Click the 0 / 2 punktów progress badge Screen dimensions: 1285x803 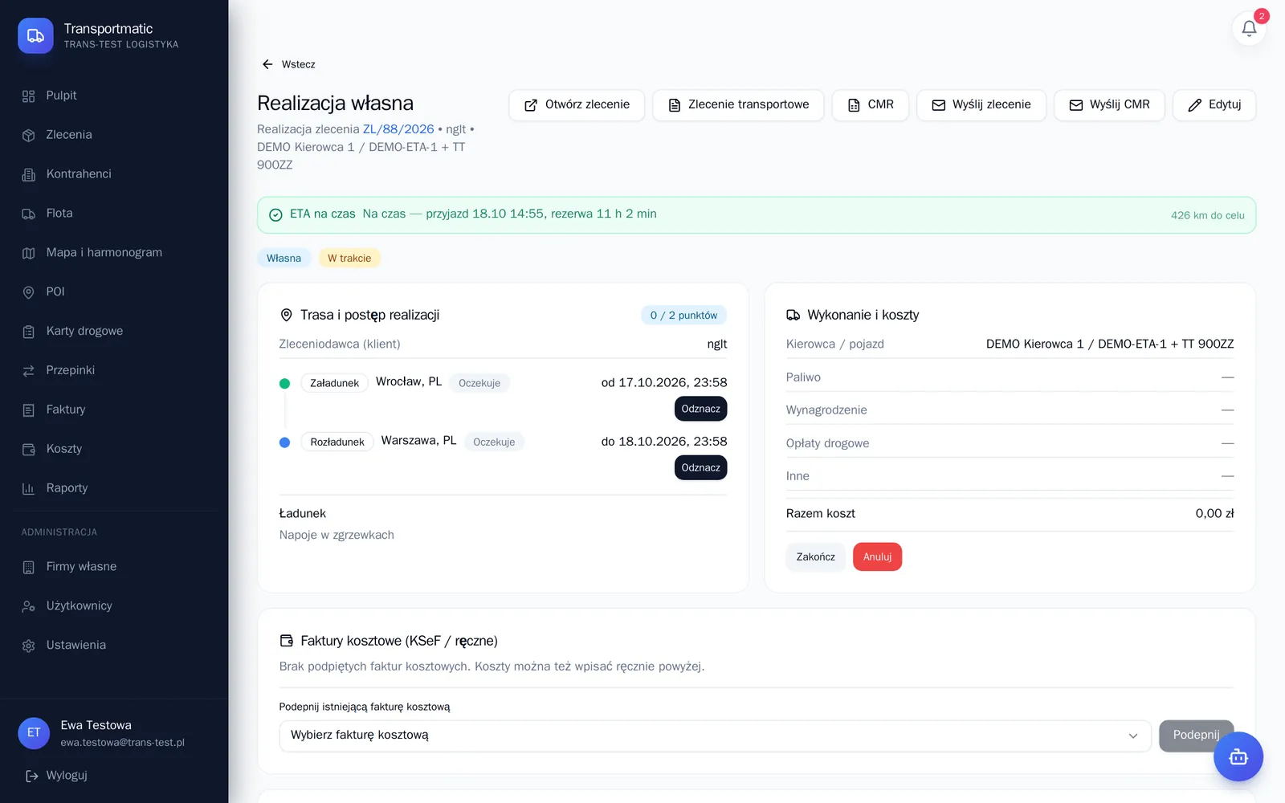683,316
